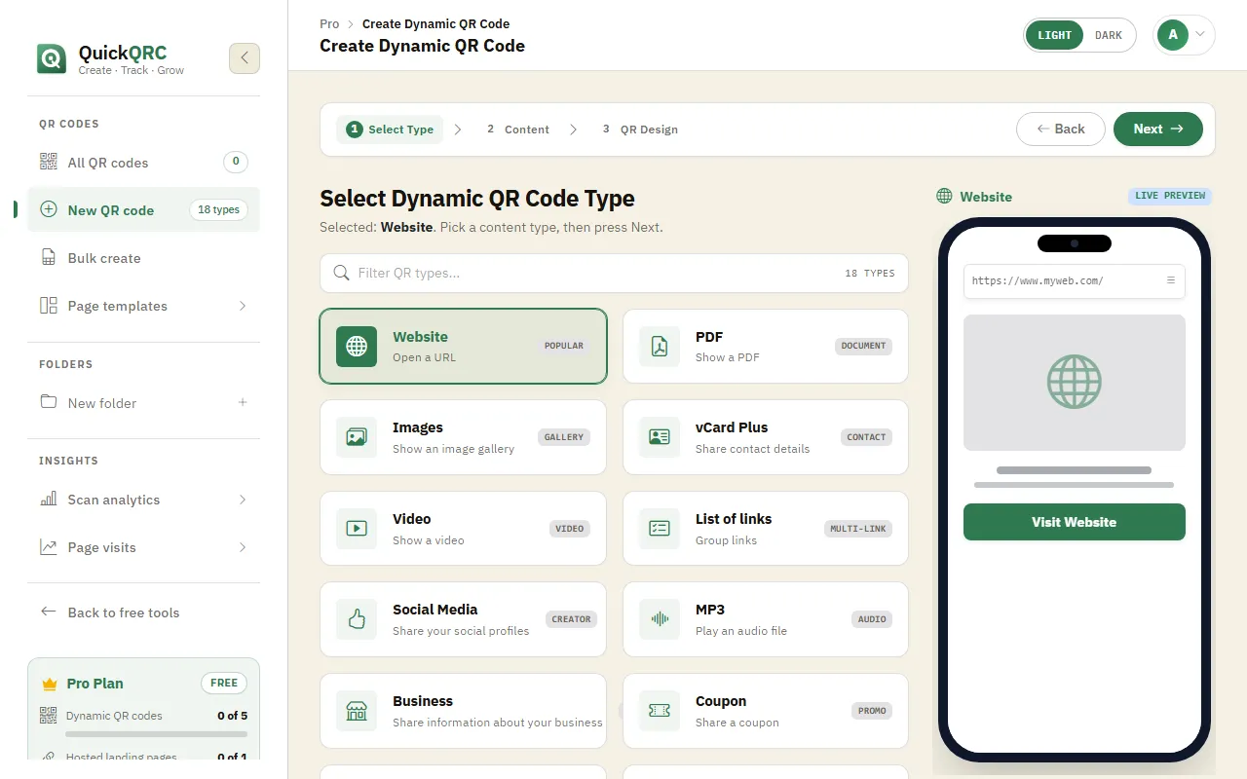This screenshot has width=1247, height=779.
Task: Collapse the sidebar with the chevron button
Action: click(x=245, y=58)
